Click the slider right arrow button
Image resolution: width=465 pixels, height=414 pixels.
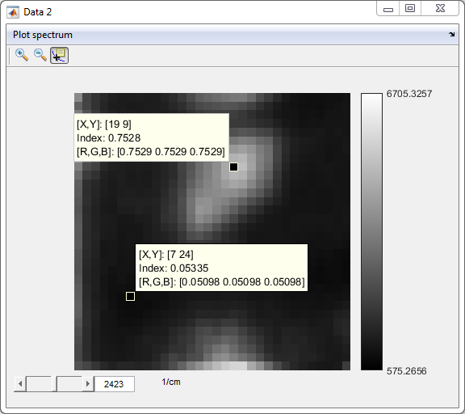pos(88,384)
